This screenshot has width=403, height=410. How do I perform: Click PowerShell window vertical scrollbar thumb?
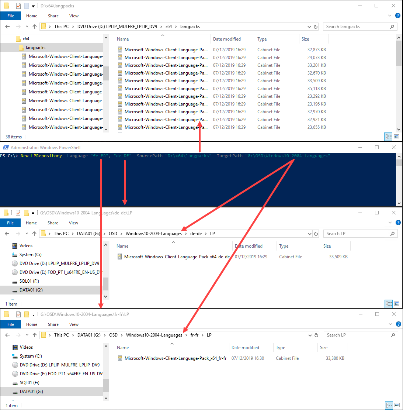[399, 162]
